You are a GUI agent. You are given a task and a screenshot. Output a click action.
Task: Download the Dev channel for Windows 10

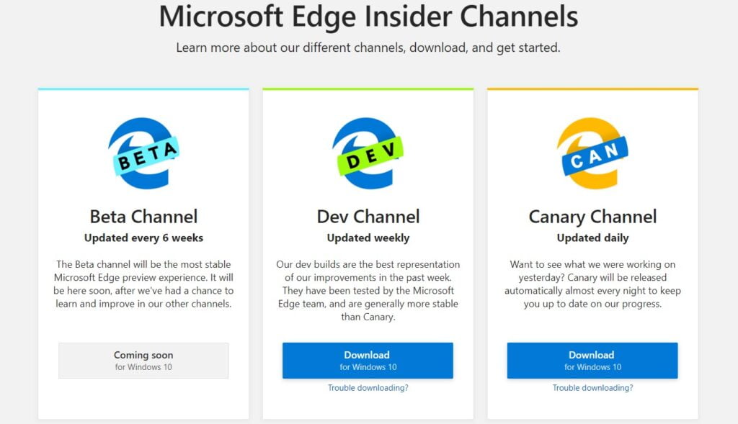(368, 360)
